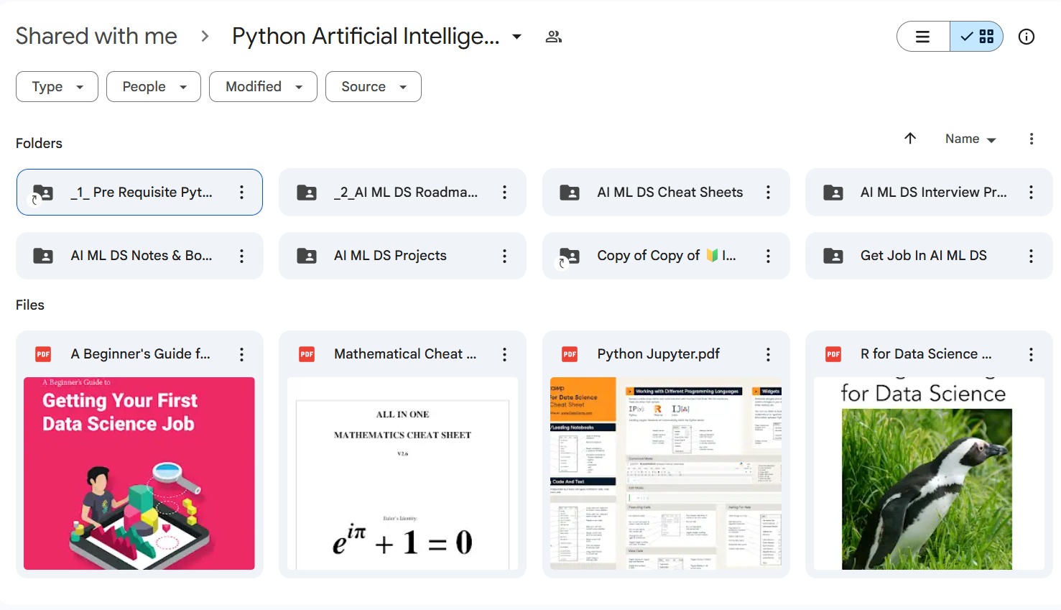Image resolution: width=1061 pixels, height=610 pixels.
Task: Open more sort options beside Name
Action: point(1031,139)
